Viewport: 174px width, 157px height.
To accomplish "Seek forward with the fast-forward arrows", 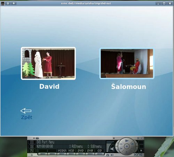I will coord(114,138).
